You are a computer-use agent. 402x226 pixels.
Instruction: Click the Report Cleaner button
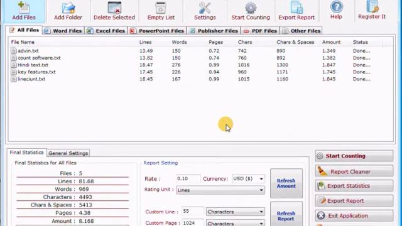point(354,171)
